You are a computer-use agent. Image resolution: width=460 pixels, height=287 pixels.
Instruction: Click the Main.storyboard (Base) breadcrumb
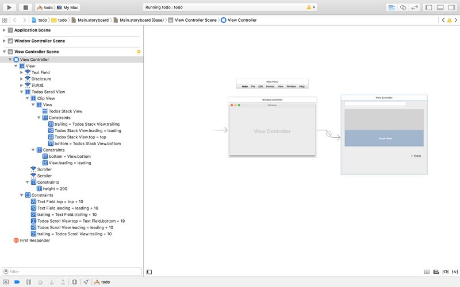[x=139, y=20]
